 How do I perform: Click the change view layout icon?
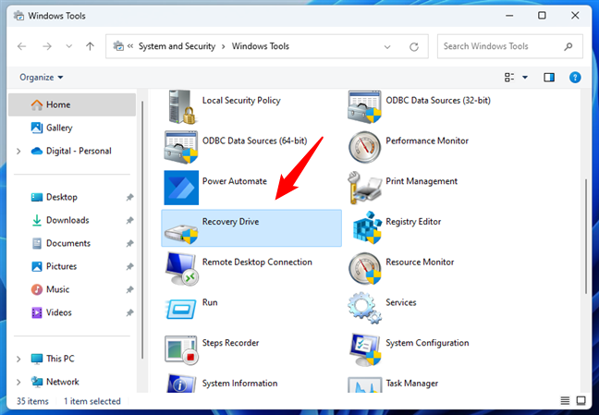tap(509, 78)
